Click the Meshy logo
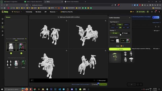Viewport: 162px width, 91px height. coord(5,12)
